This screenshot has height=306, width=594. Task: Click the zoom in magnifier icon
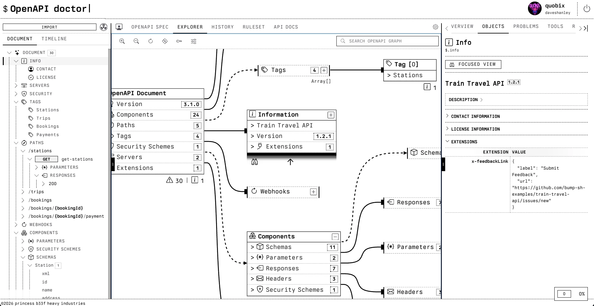(122, 41)
